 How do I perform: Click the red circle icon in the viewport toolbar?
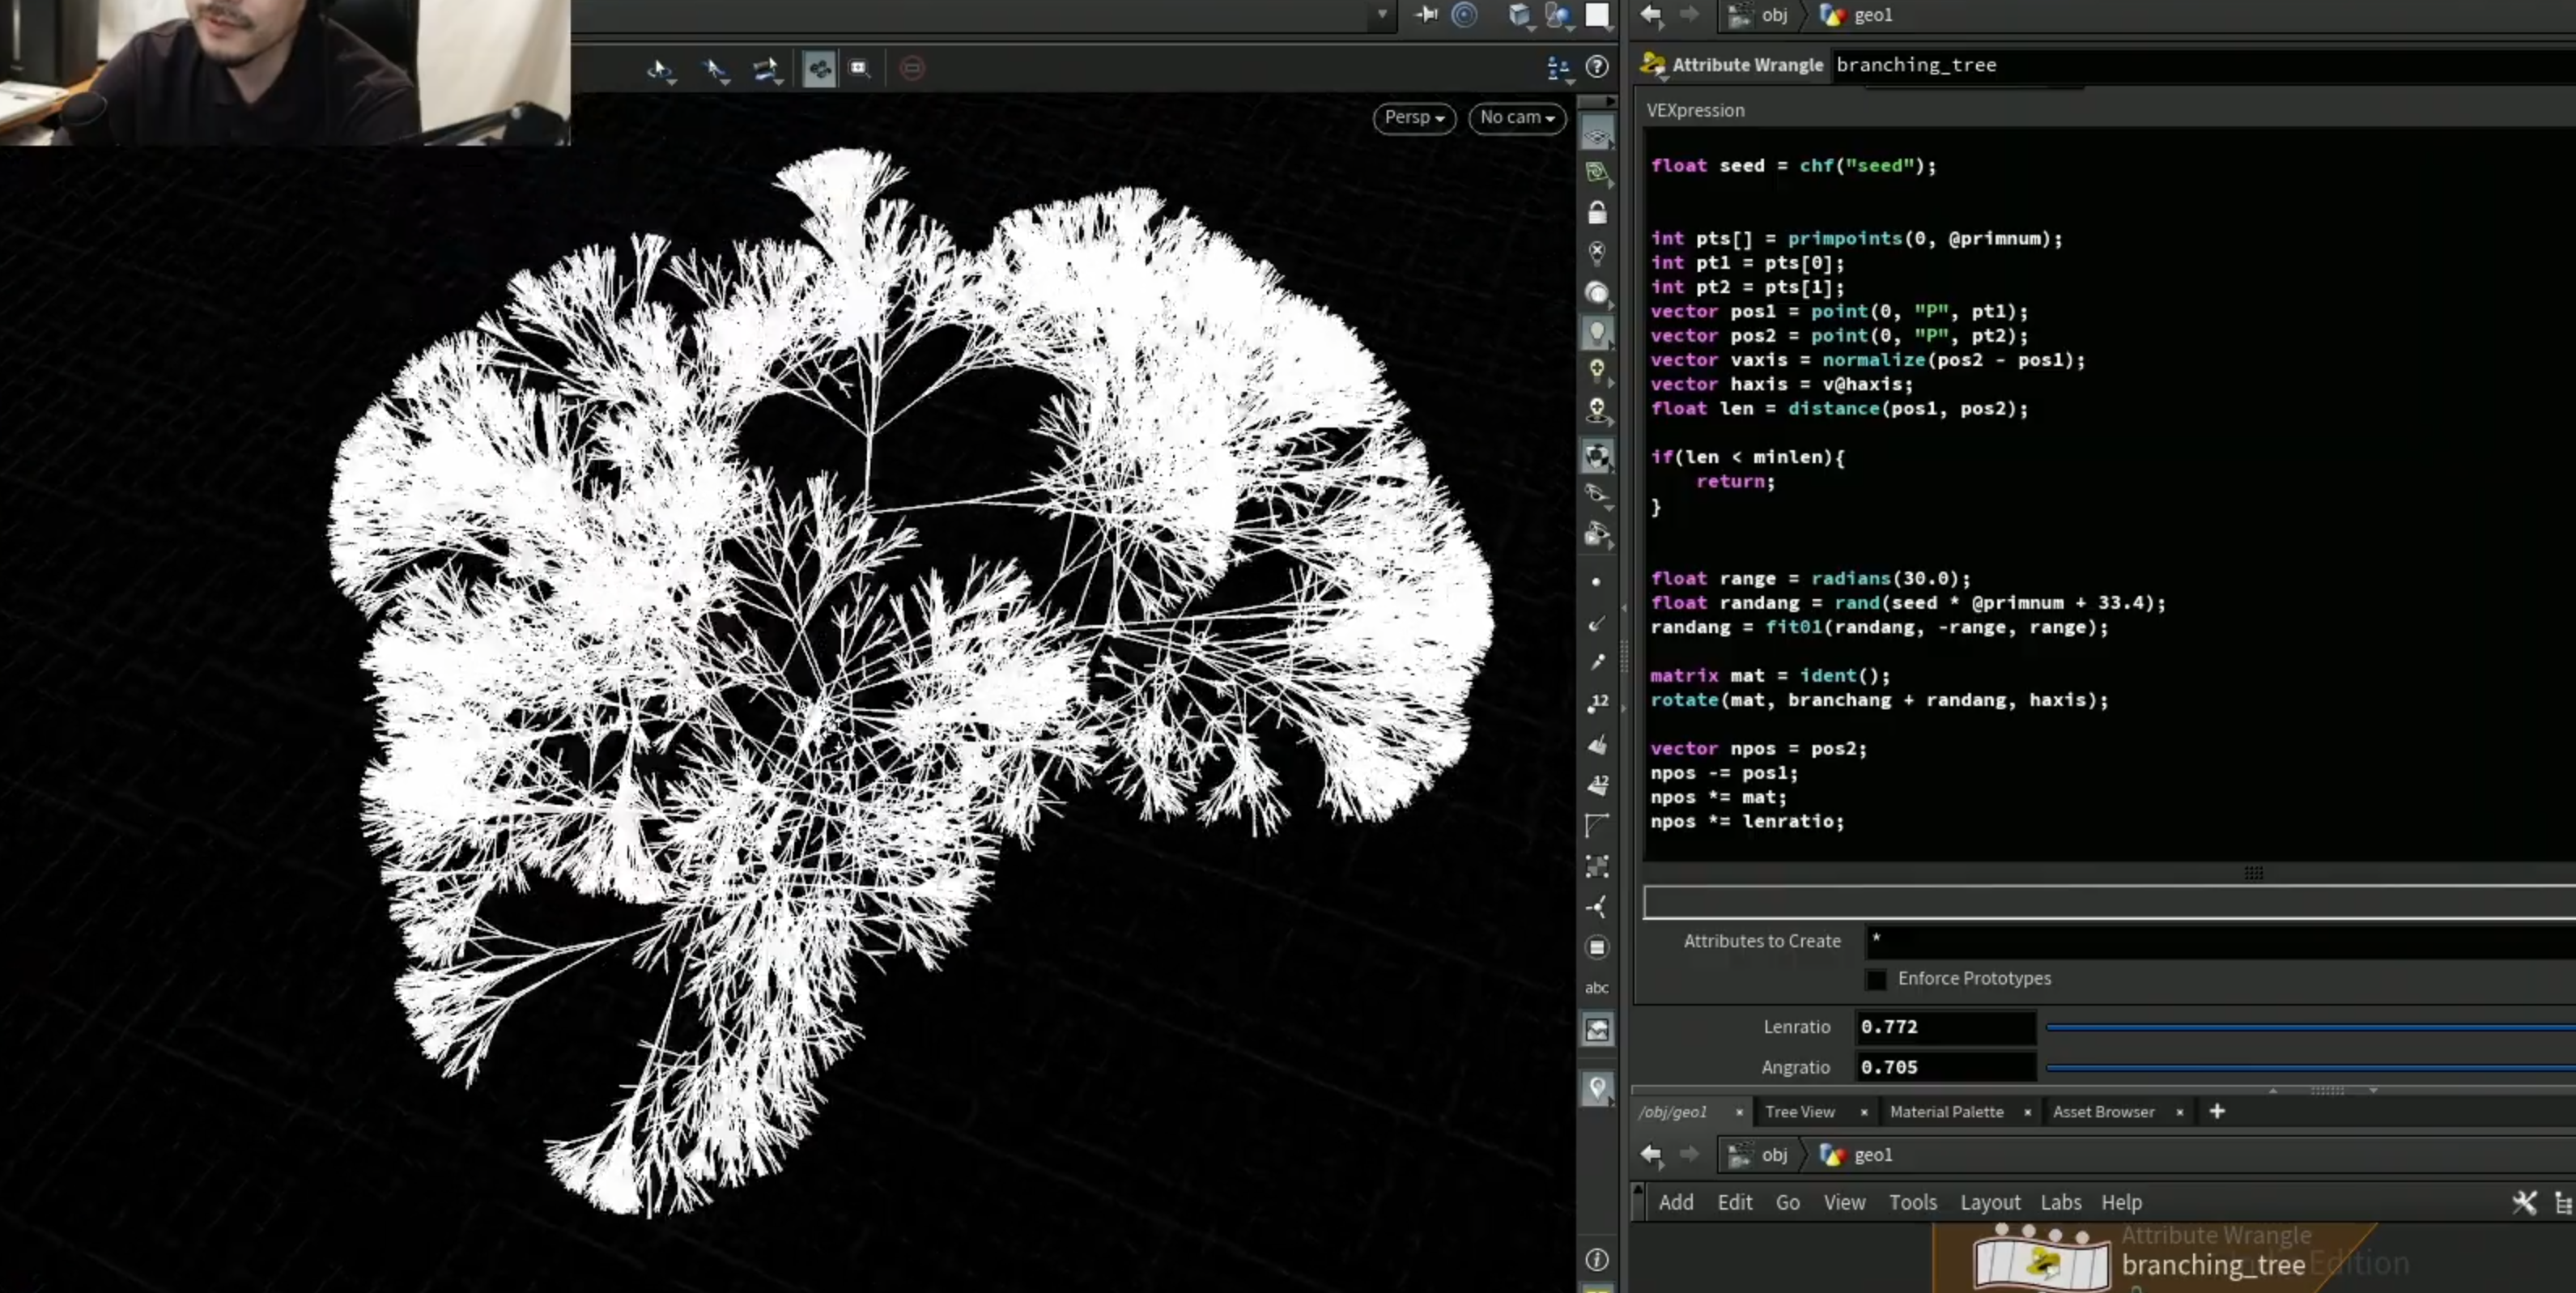(x=912, y=68)
